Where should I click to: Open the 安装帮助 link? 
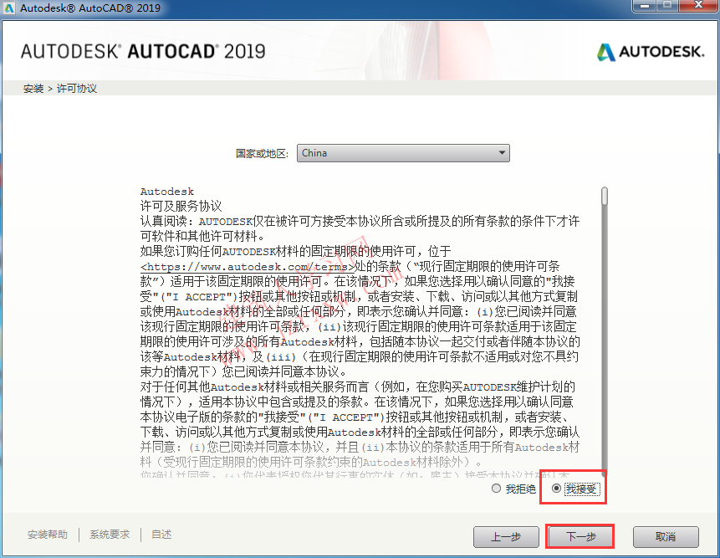[48, 535]
